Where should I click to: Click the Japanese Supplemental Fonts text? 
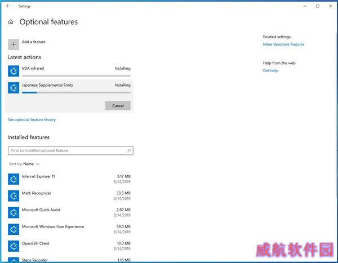[x=47, y=85]
